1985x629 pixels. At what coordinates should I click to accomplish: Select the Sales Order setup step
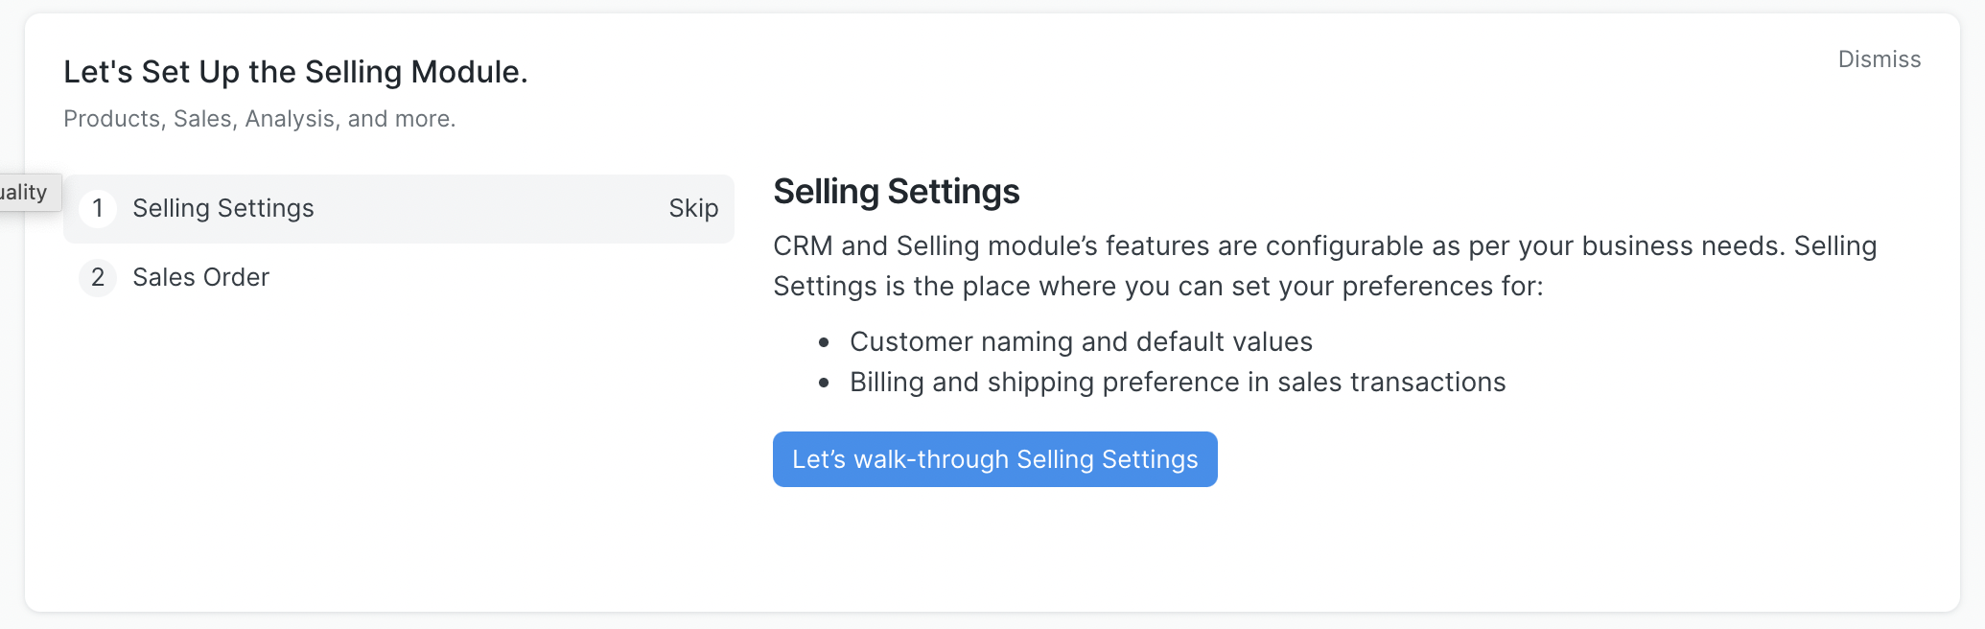pyautogui.click(x=200, y=278)
